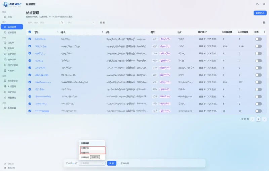This screenshot has width=269, height=171.
Task: Open the 批量编辑 batch action select box
Action: pos(92,163)
